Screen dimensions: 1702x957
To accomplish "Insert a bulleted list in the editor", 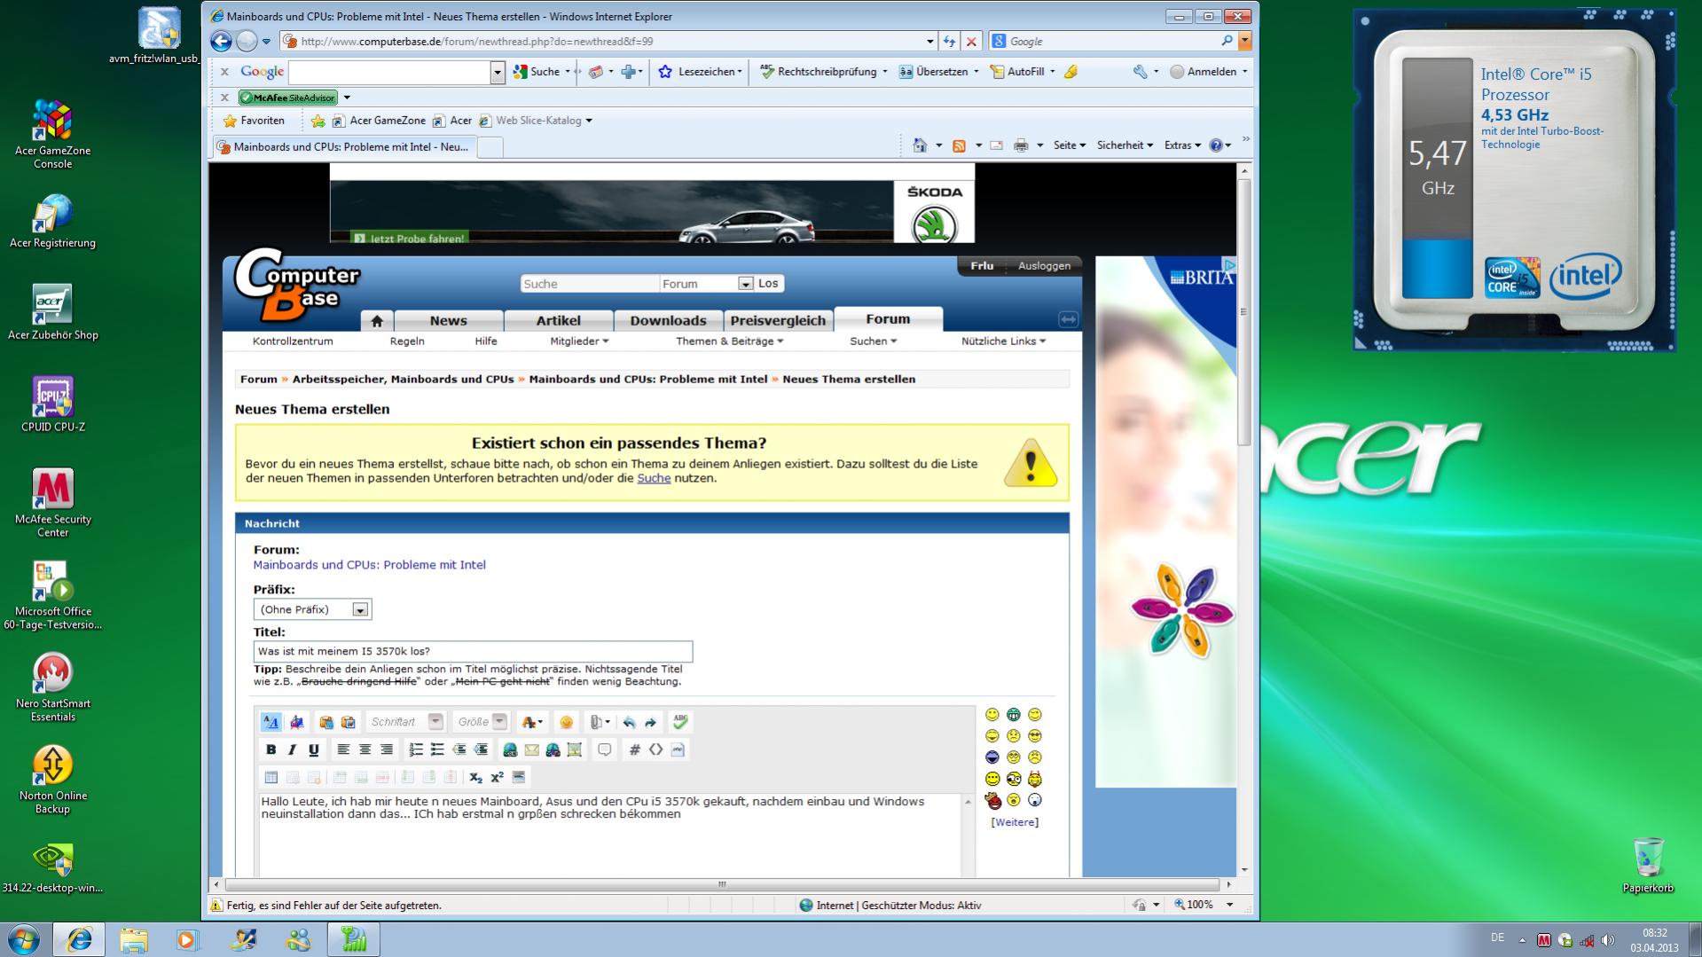I will click(437, 749).
